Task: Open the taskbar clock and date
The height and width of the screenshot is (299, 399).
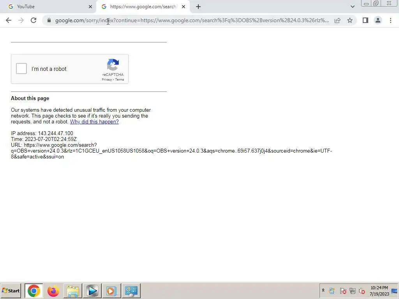Action: click(379, 291)
